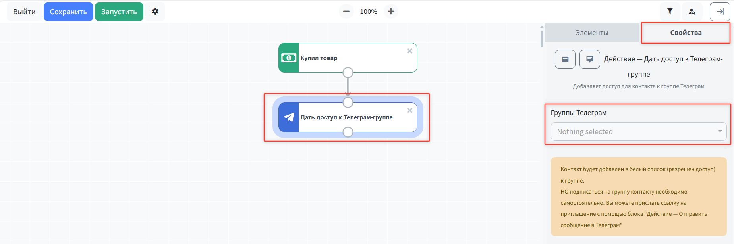This screenshot has height=244, width=734.
Task: Click the Telegram paper plane icon
Action: pos(289,117)
